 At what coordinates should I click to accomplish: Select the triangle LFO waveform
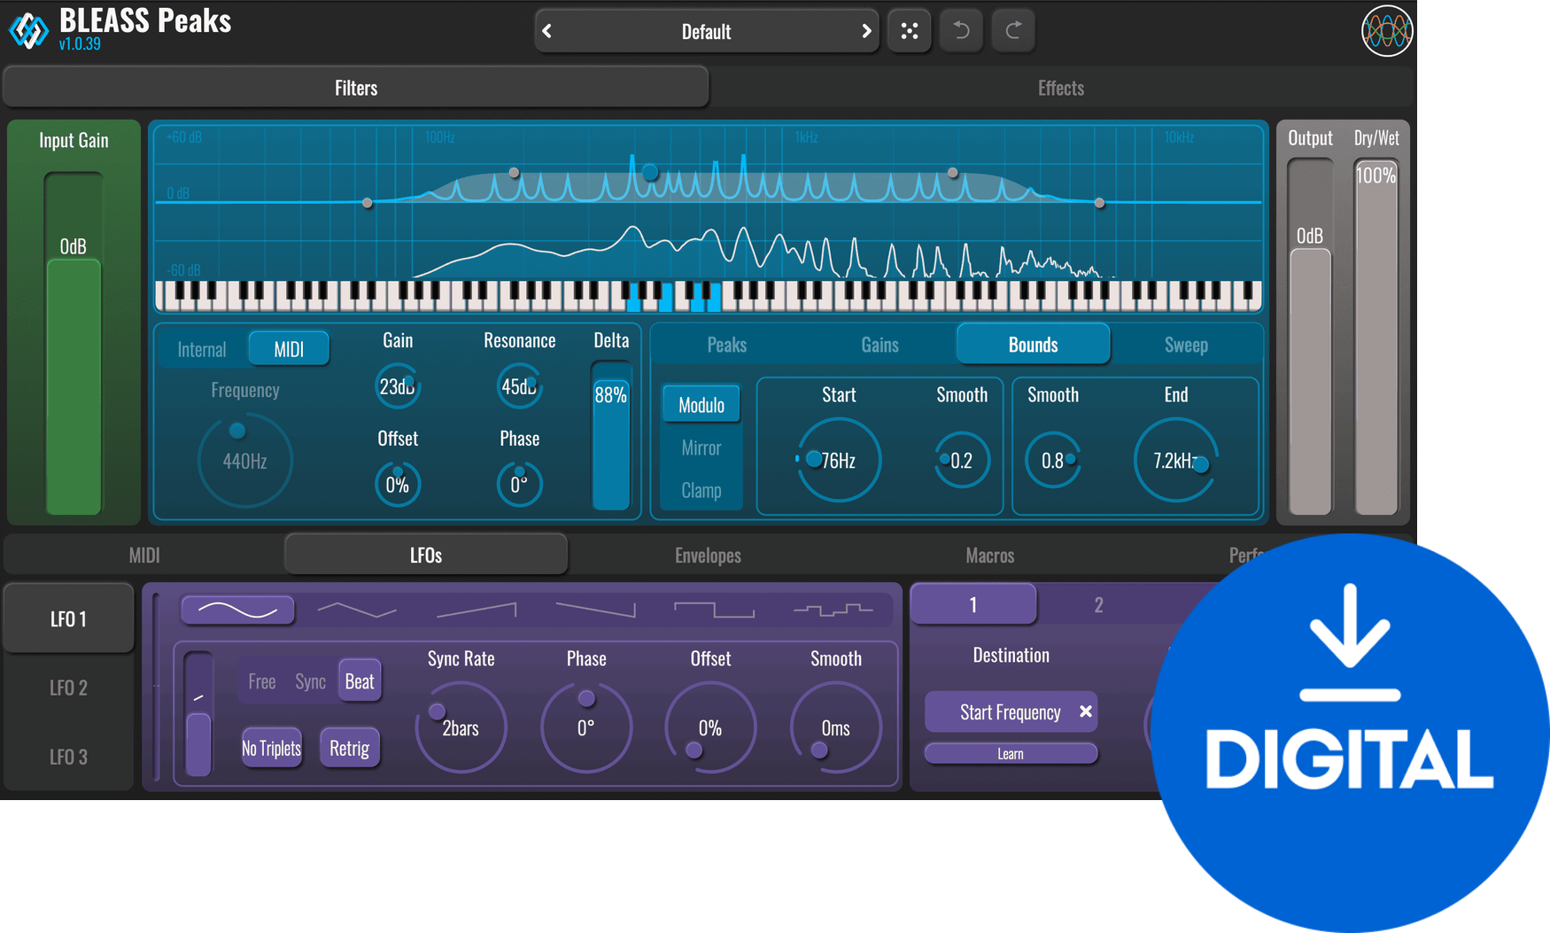[x=357, y=610]
